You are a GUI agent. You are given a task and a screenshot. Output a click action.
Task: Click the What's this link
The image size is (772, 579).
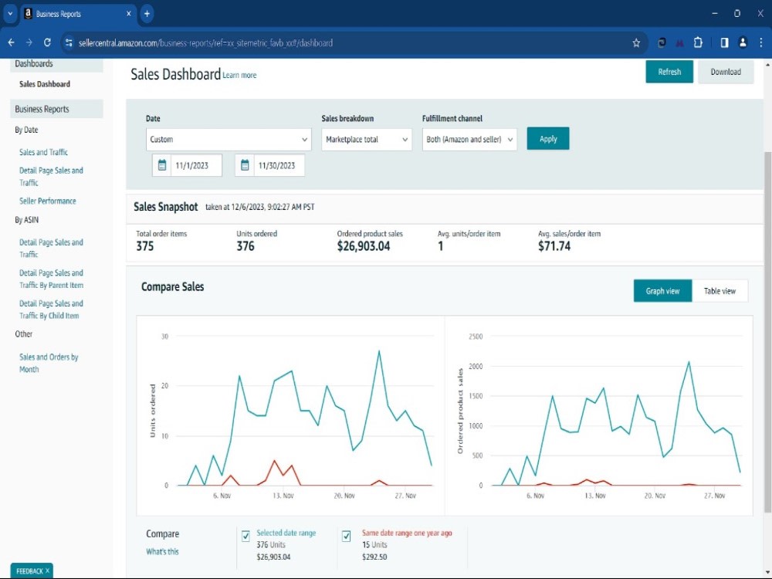tap(162, 551)
